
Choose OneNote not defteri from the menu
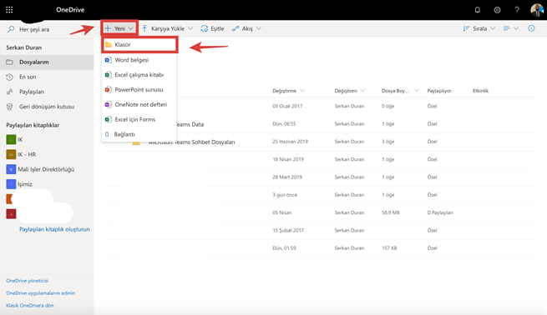(139, 104)
